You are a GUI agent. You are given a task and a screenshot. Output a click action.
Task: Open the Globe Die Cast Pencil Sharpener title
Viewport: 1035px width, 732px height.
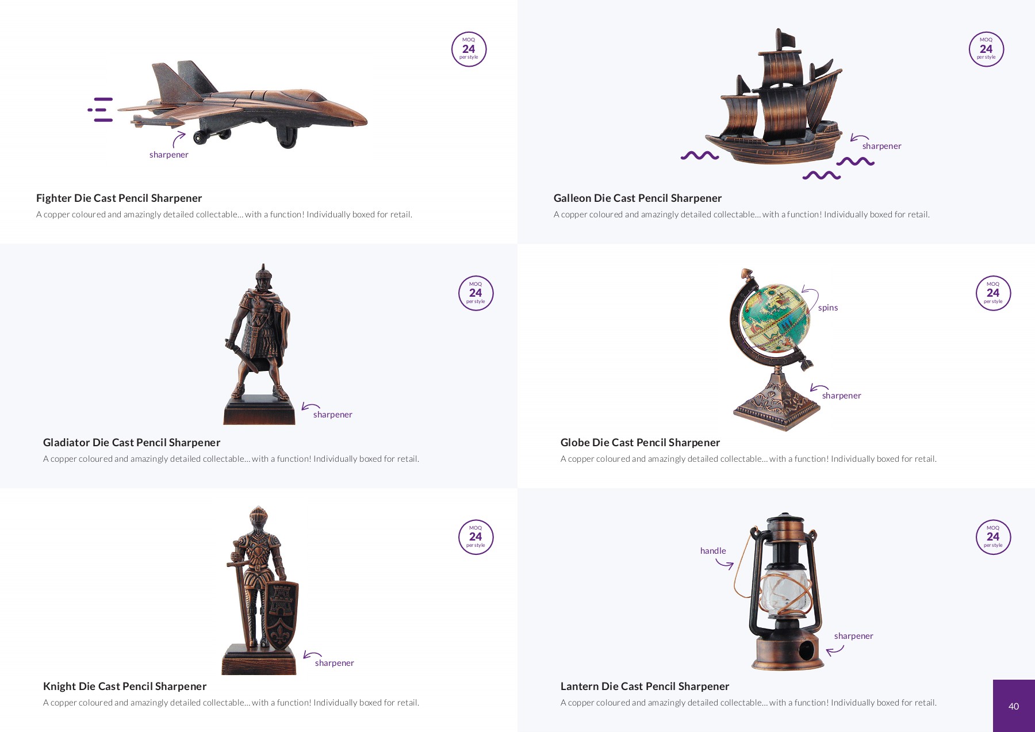640,443
